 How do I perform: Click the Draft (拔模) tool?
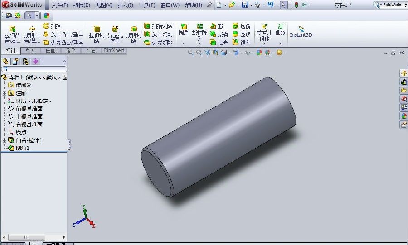[x=219, y=34]
